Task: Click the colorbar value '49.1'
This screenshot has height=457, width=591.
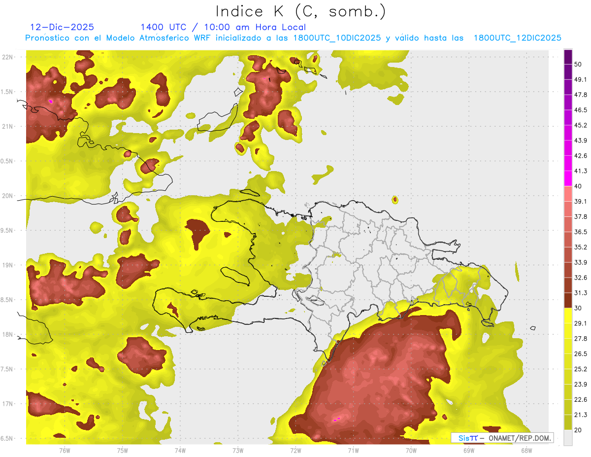Action: (581, 80)
